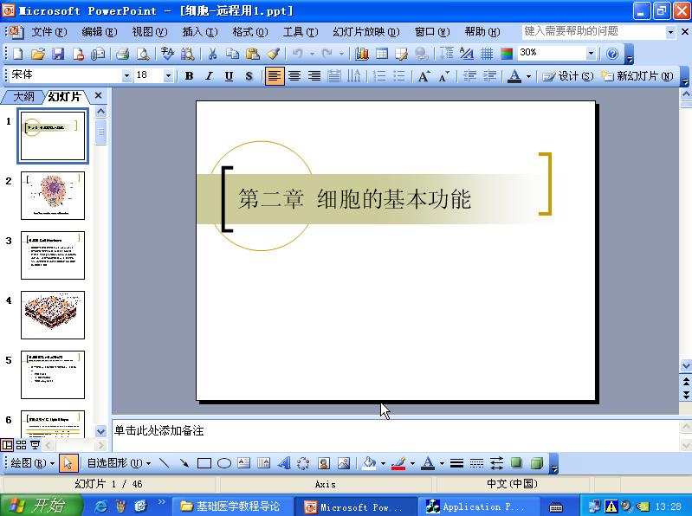
Task: Open the font name dropdown showing 宋体
Action: pyautogui.click(x=127, y=76)
